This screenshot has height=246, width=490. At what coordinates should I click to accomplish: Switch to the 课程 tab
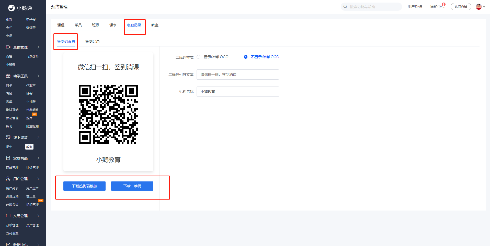coord(61,25)
